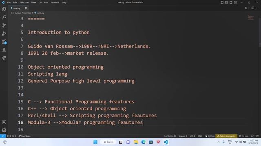Image resolution: width=261 pixels, height=146 pixels.
Task: Open the Task View taskbar icon
Action: pyautogui.click(x=121, y=142)
